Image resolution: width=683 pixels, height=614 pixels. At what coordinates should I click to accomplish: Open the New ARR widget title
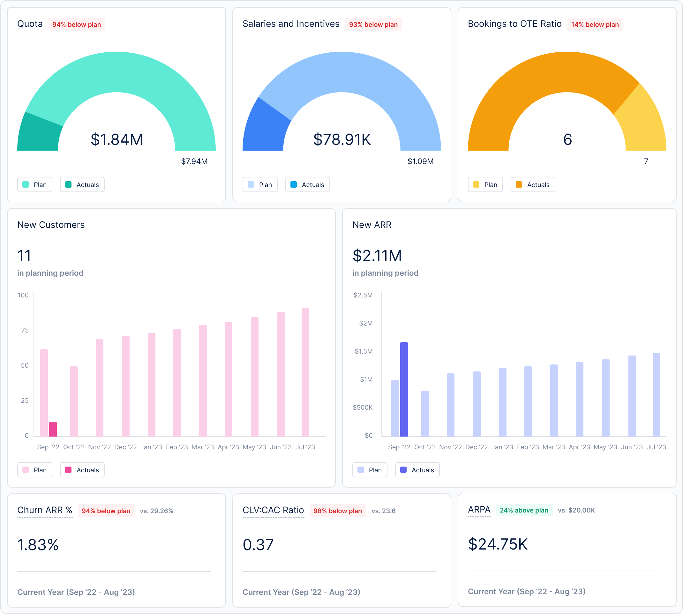(372, 225)
